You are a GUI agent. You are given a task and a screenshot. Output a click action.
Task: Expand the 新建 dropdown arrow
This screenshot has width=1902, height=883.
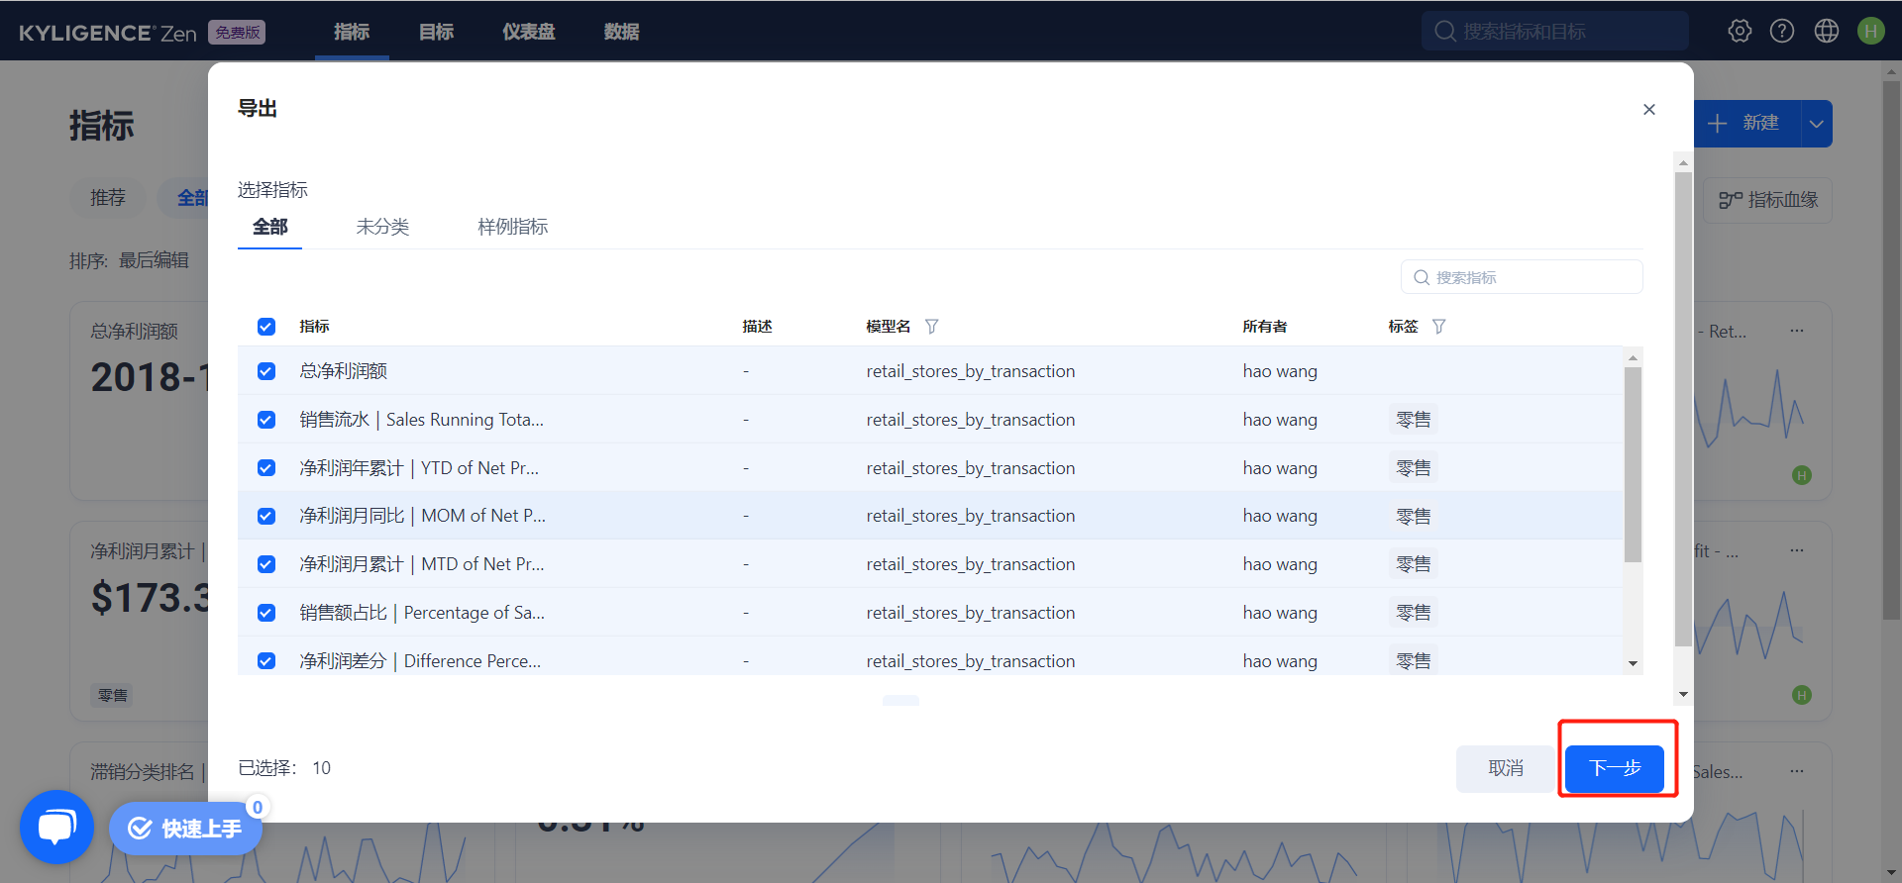pyautogui.click(x=1816, y=124)
